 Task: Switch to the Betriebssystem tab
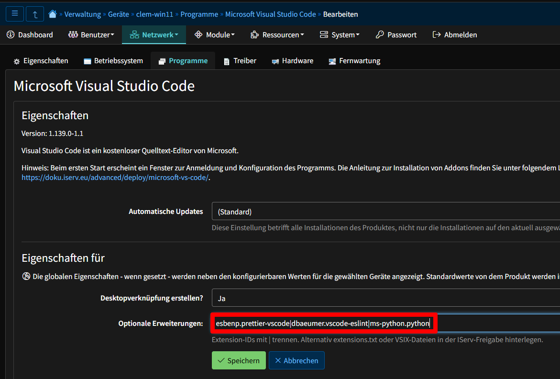(113, 61)
